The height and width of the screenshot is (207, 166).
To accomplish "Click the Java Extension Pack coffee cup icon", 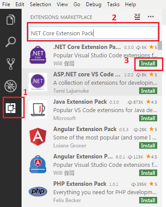I will click(38, 109).
